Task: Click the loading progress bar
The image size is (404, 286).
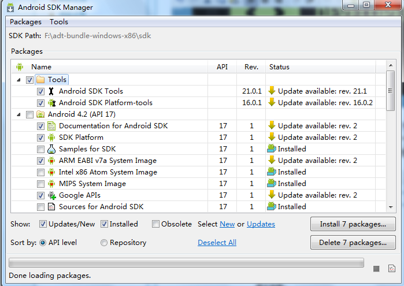Action: [186, 263]
